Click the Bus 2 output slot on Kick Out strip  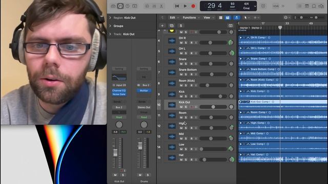pos(119,107)
